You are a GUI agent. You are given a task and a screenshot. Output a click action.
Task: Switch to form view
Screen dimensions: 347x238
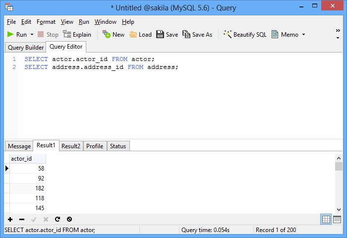coord(337,219)
